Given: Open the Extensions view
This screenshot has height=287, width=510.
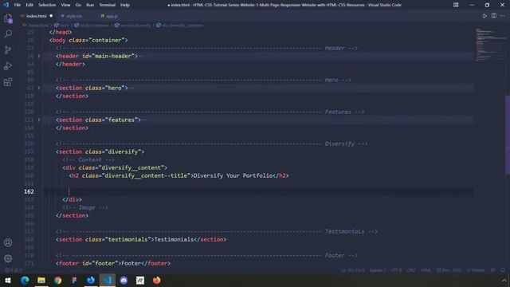Looking at the screenshot, I should point(8,81).
